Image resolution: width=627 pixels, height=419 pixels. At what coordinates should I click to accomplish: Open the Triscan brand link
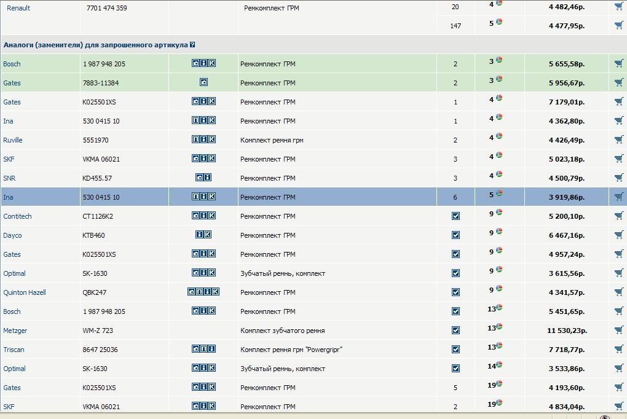(14, 350)
